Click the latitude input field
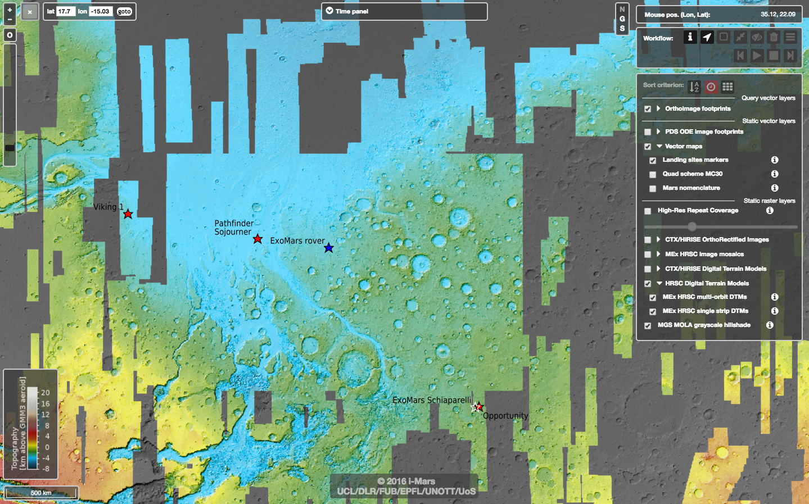The width and height of the screenshot is (809, 504). 65,11
